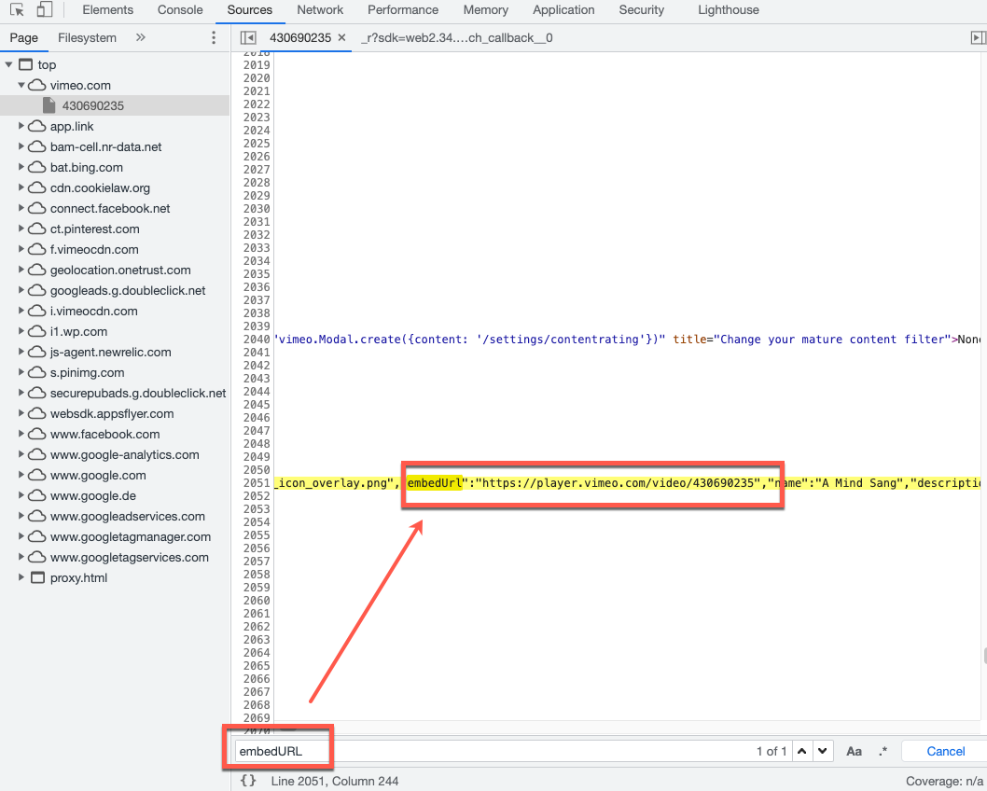Click the pretty print braces icon

coord(248,780)
